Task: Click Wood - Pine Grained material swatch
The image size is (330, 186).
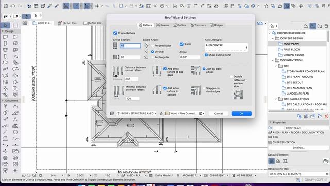Action: [167, 114]
